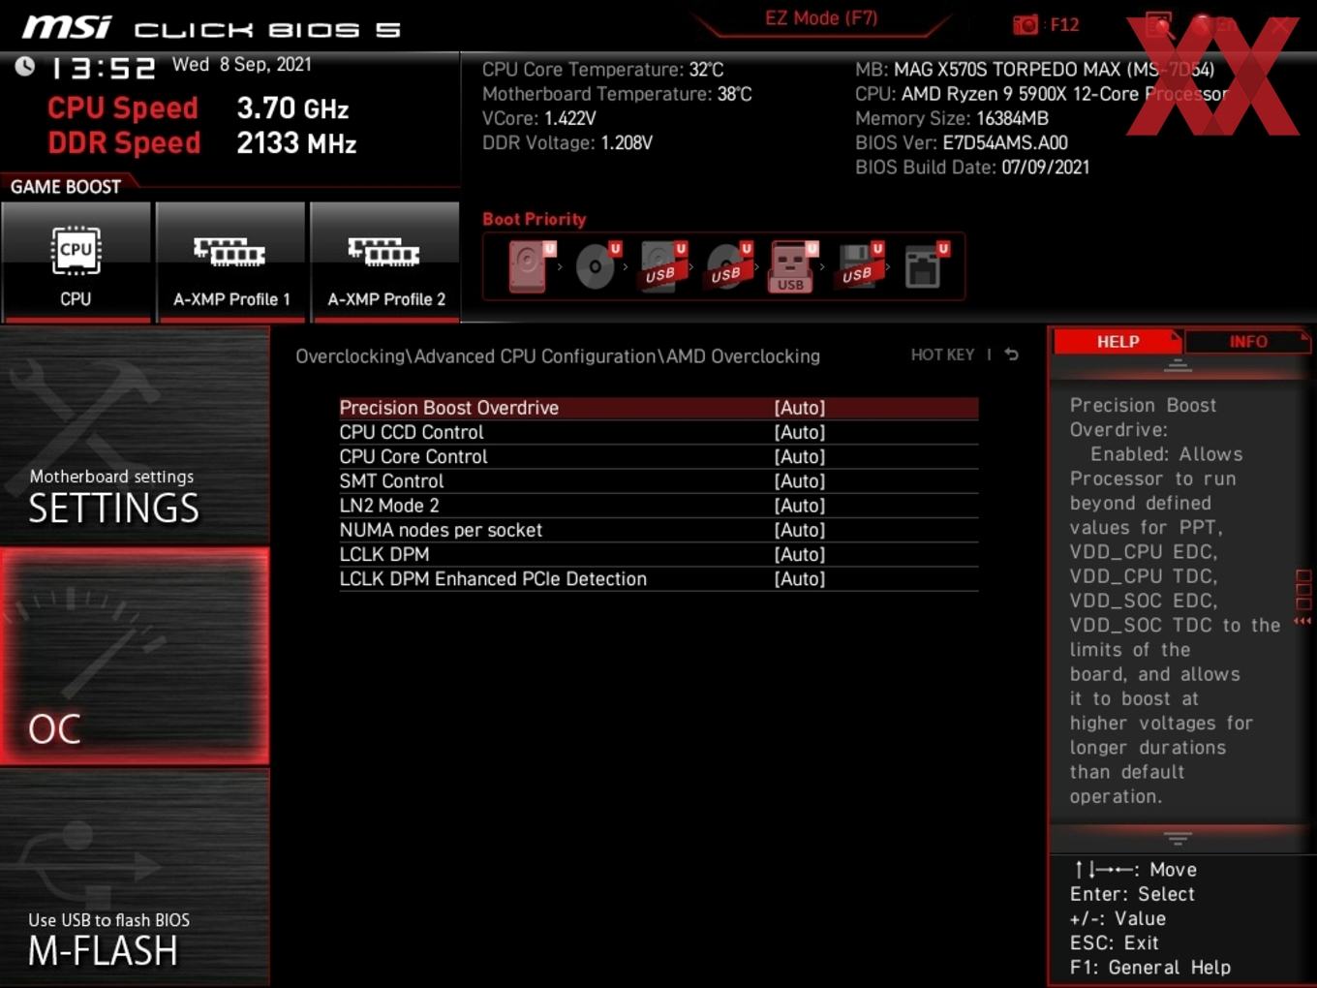This screenshot has height=988, width=1317.
Task: Open Motherboard SETTINGS section
Action: tap(135, 436)
